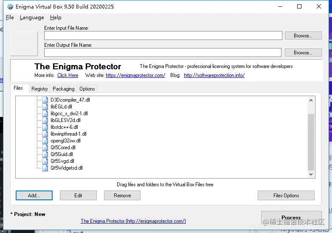Switch to the Packaging tab

tap(64, 89)
